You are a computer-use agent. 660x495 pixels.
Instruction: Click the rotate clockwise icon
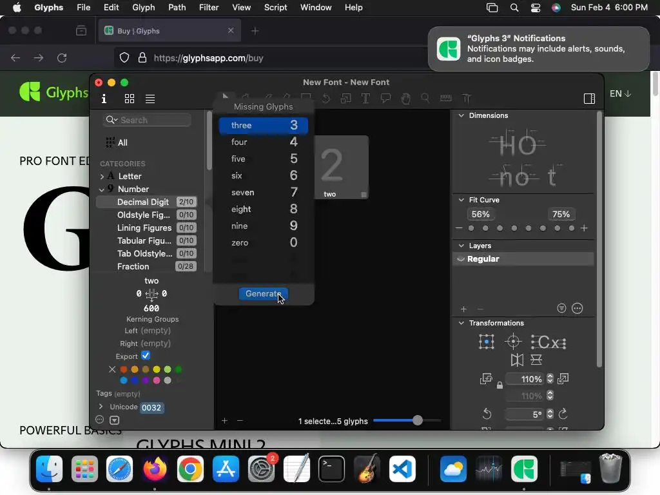click(x=563, y=414)
